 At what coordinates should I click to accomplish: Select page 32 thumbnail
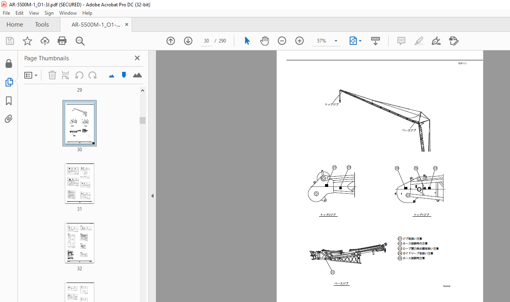[80, 242]
